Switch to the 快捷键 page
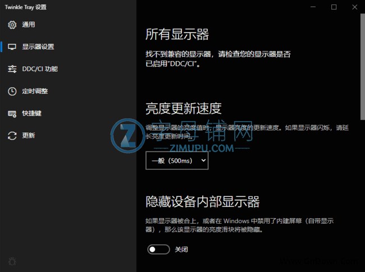365x272 pixels. tap(68, 113)
